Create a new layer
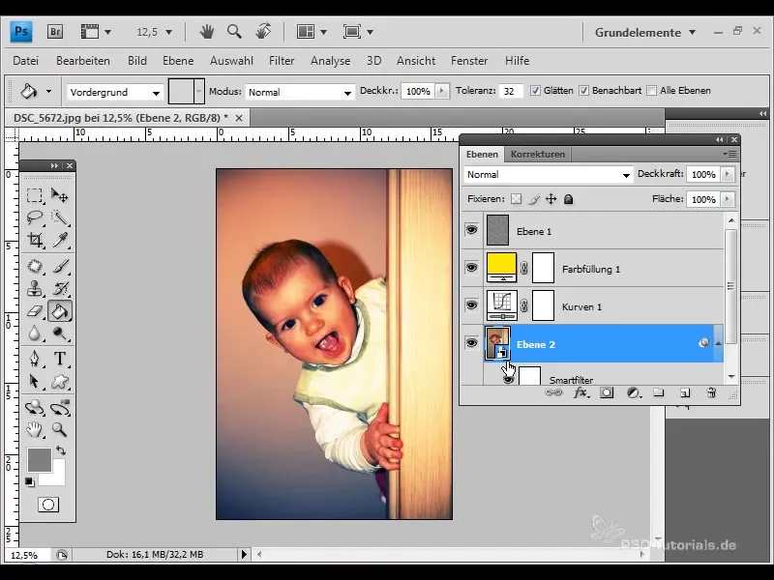 coord(685,392)
